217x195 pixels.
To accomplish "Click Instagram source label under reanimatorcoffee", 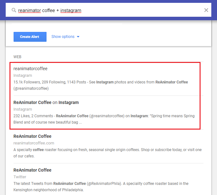I will pyautogui.click(x=23, y=76).
